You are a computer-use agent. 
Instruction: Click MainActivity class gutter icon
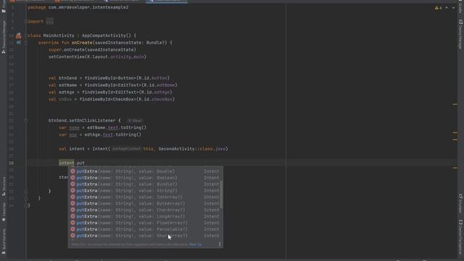click(x=19, y=36)
